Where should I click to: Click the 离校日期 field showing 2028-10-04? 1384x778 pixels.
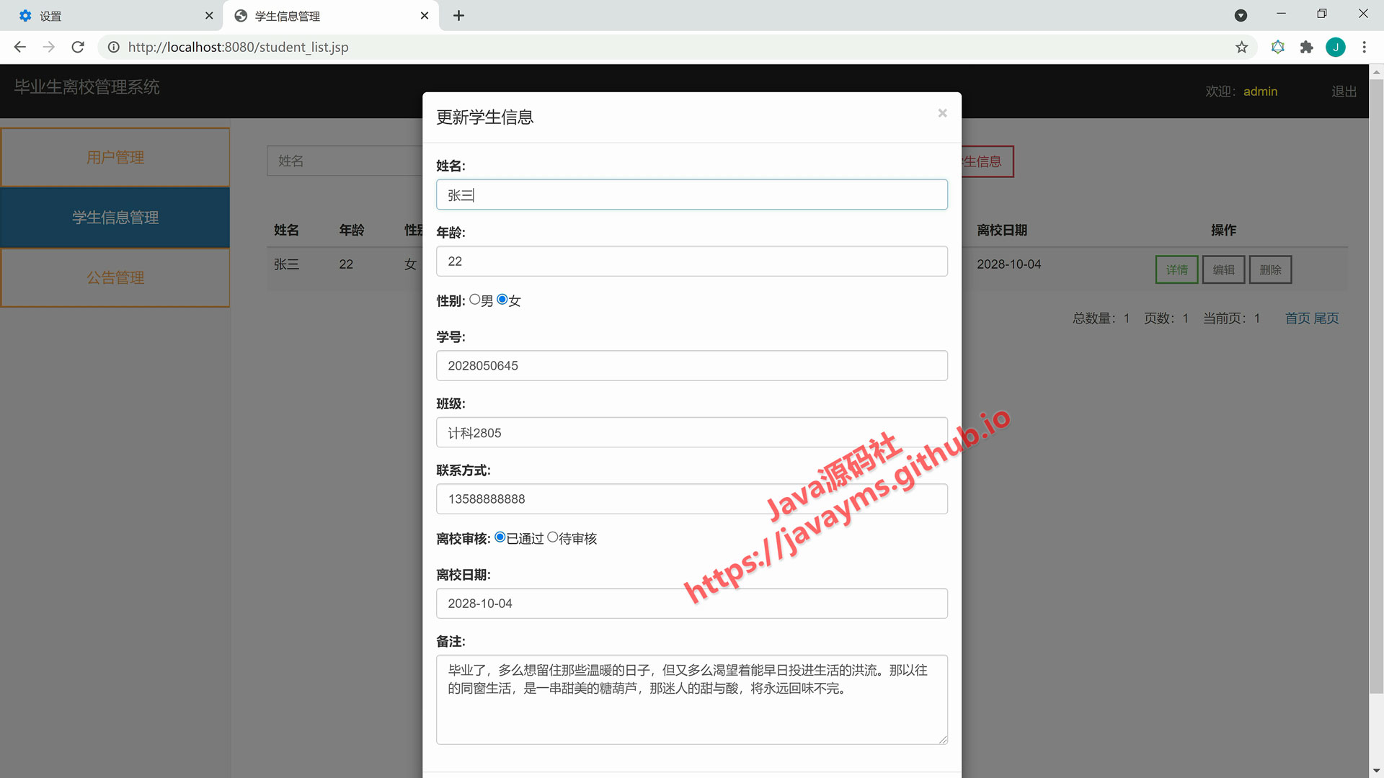692,603
